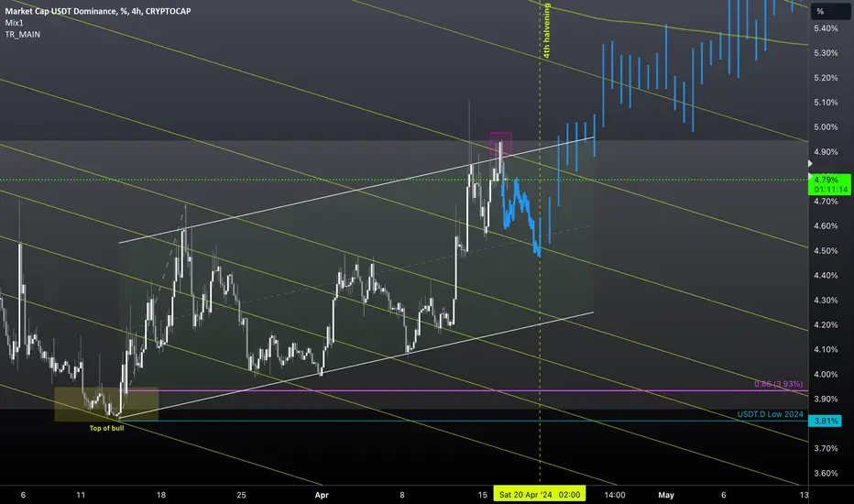
Task: Select the USDT.D Low 2024 line label
Action: (x=770, y=414)
